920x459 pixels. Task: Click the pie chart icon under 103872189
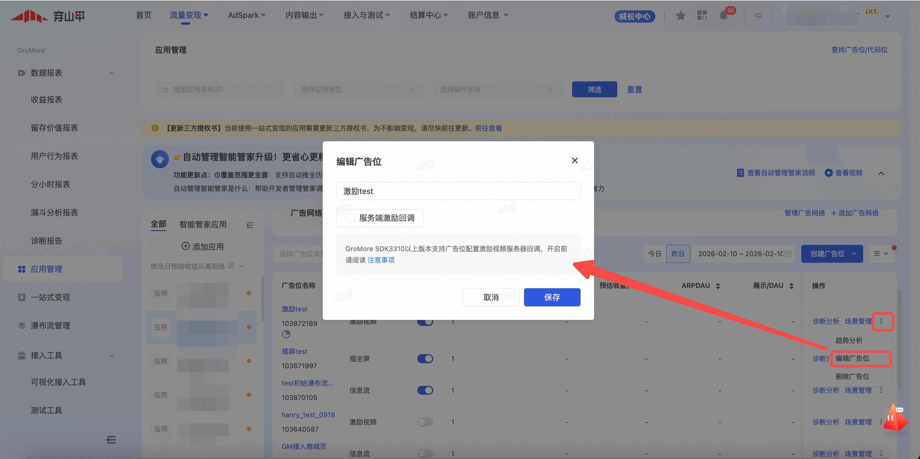pos(286,334)
